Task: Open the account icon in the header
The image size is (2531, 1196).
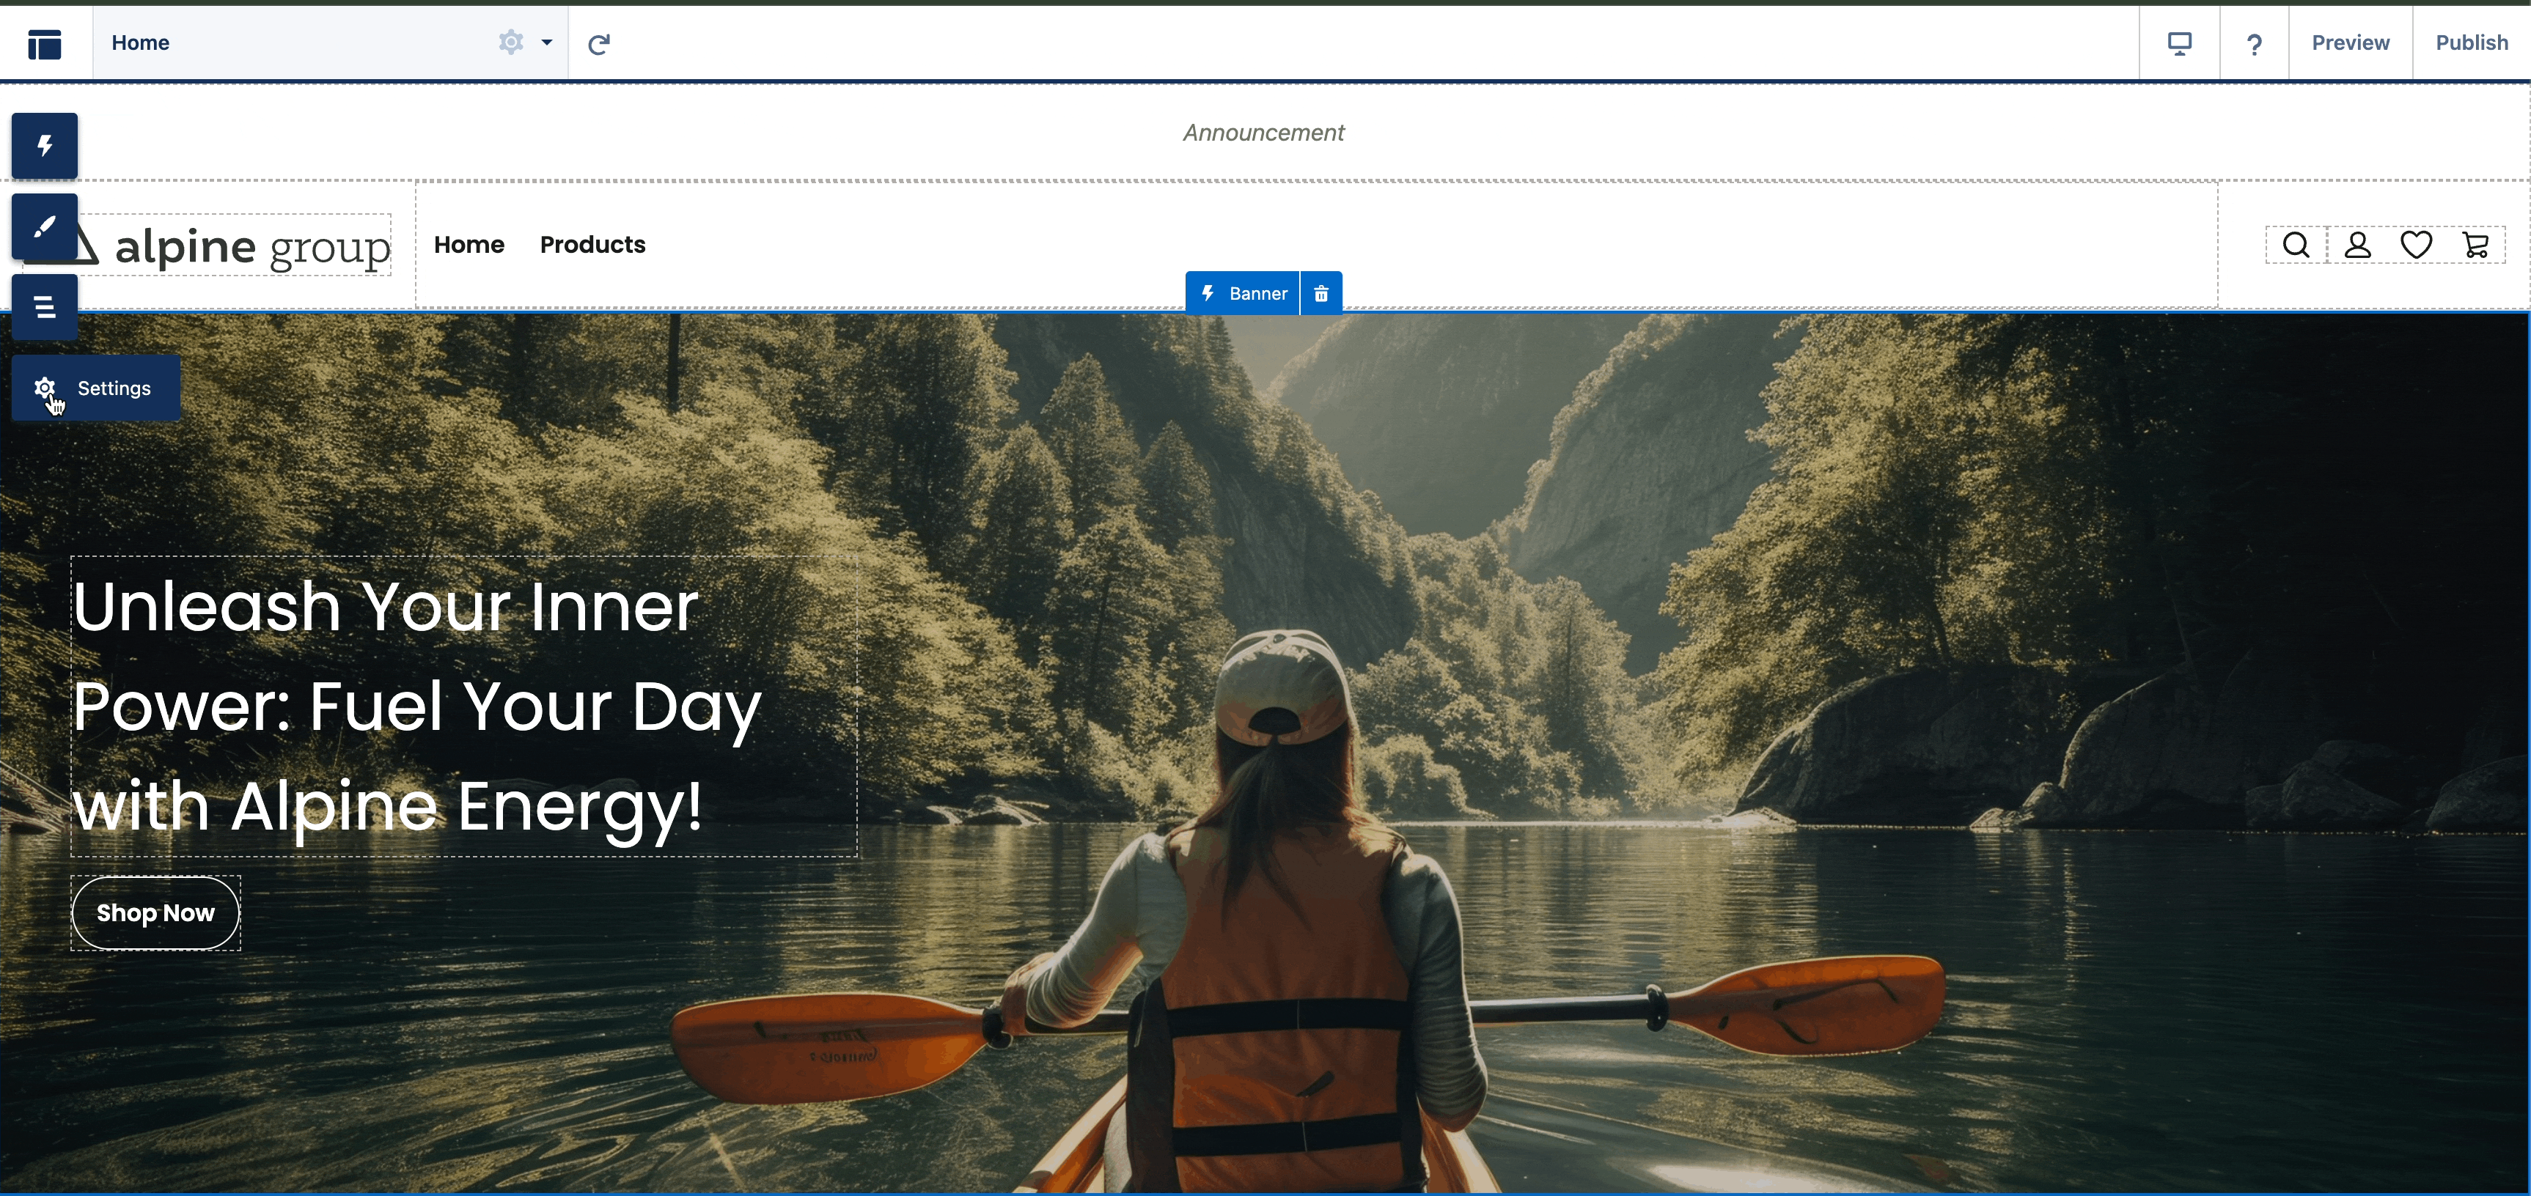Action: pos(2357,245)
